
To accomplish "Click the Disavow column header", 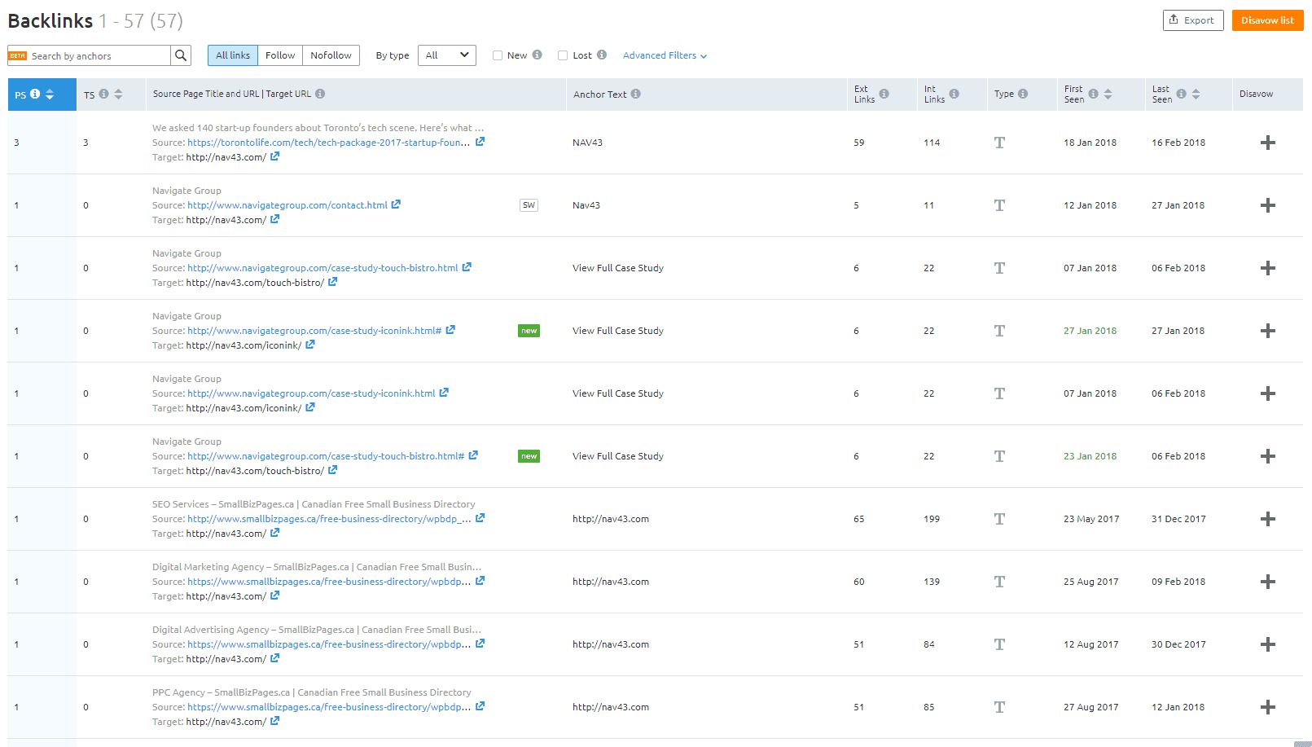I will pyautogui.click(x=1256, y=94).
